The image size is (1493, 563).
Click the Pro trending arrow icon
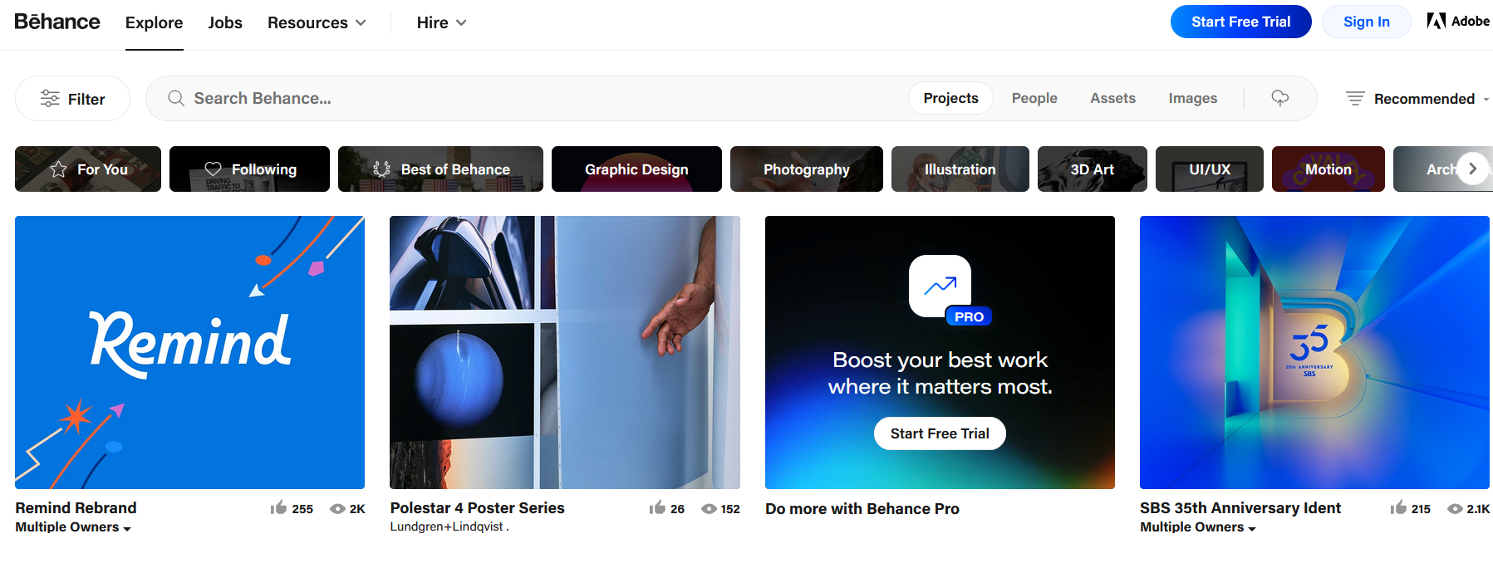940,286
